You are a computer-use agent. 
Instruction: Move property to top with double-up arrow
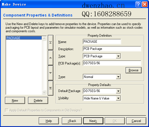(x=51, y=42)
